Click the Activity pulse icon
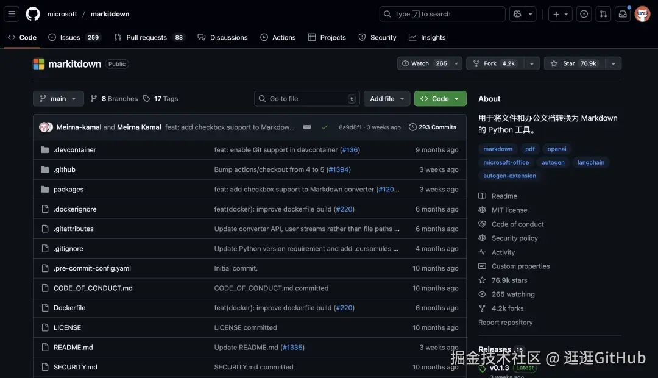This screenshot has width=658, height=378. [x=482, y=252]
